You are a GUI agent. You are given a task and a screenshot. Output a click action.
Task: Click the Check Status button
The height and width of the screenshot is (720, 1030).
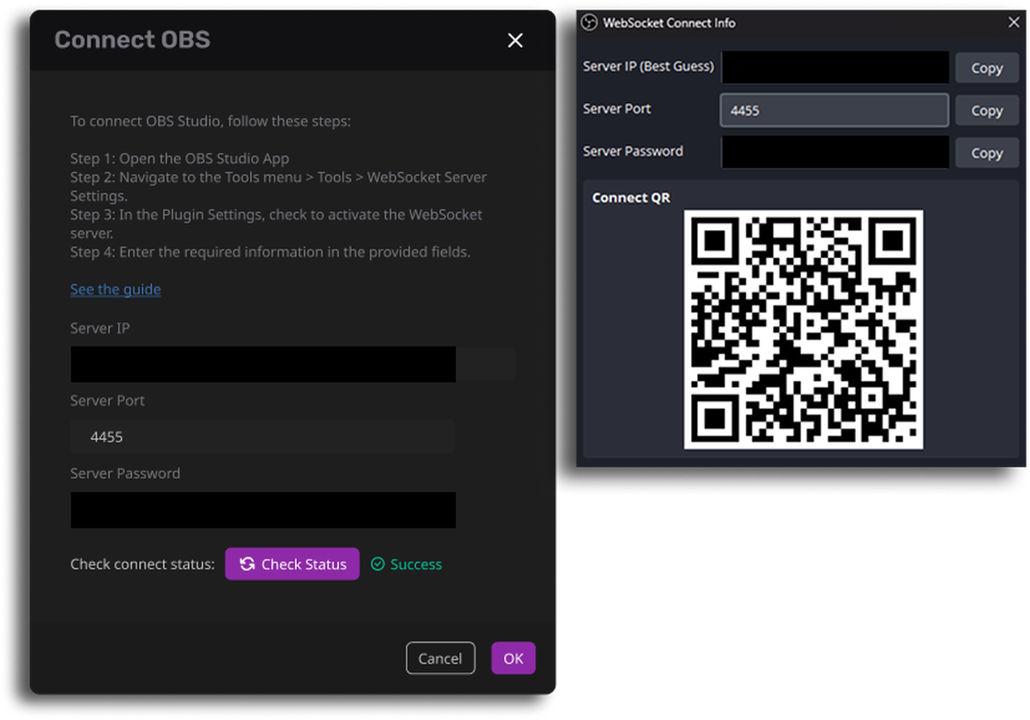(x=292, y=564)
